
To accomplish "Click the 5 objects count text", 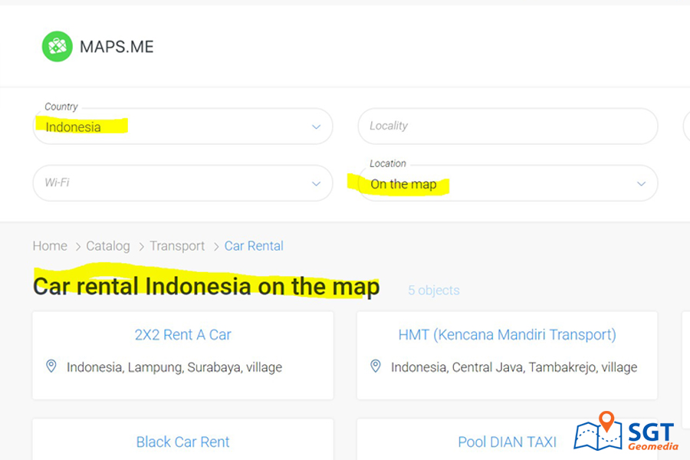I will [433, 290].
